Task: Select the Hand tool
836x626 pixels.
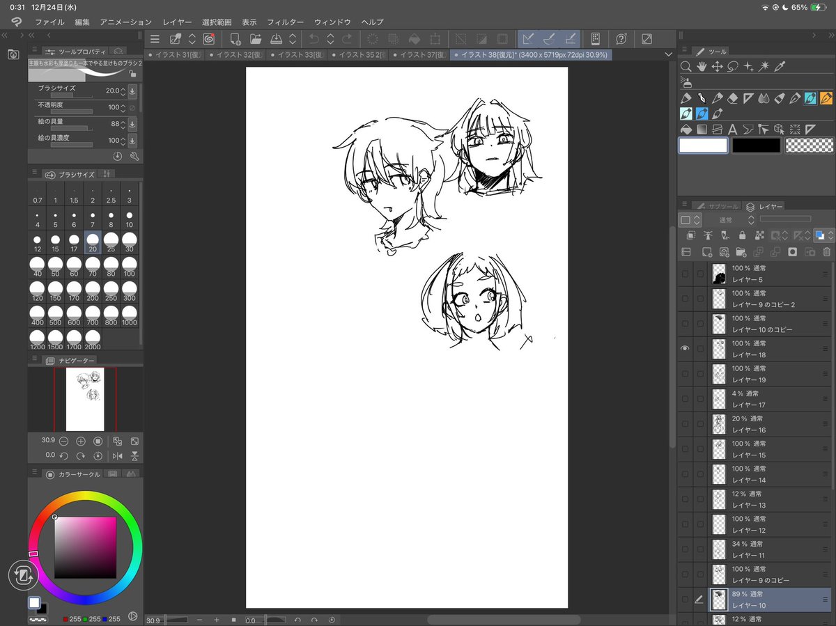Action: (702, 66)
